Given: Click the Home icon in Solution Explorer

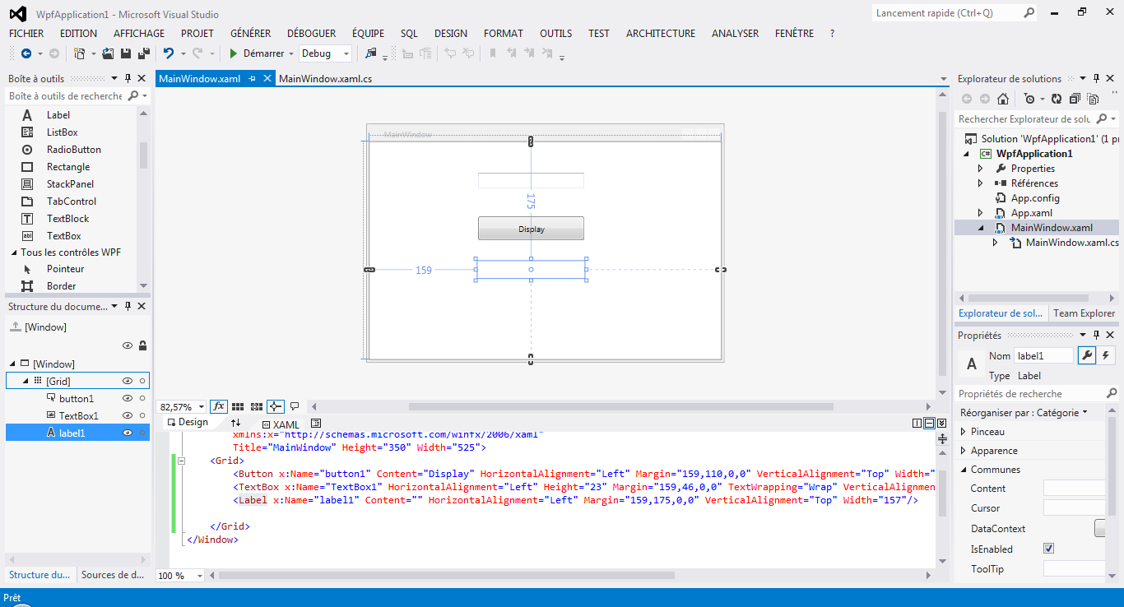Looking at the screenshot, I should [1002, 98].
